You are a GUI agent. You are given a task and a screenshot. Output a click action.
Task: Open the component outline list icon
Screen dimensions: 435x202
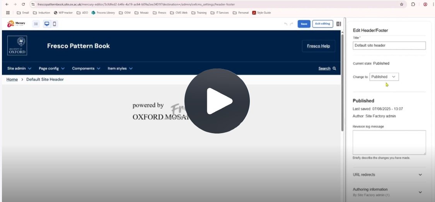pyautogui.click(x=36, y=24)
